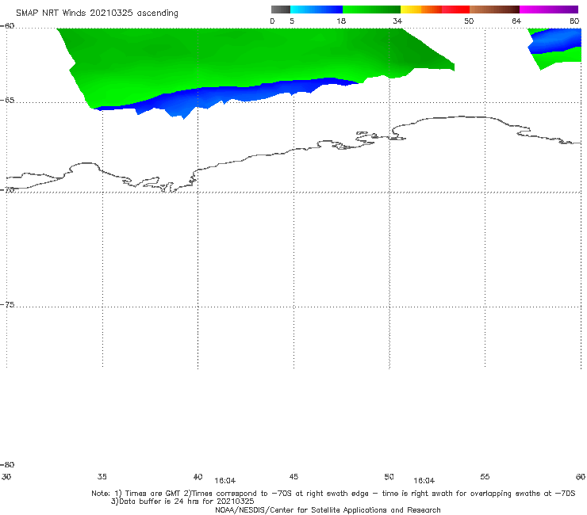Click the '-60' latitude axis label

7,26
